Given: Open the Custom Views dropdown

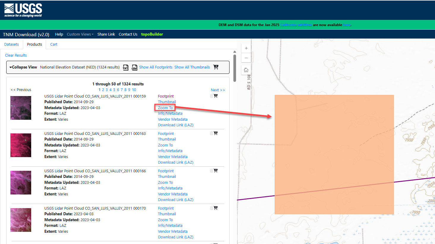Looking at the screenshot, I should click(80, 34).
